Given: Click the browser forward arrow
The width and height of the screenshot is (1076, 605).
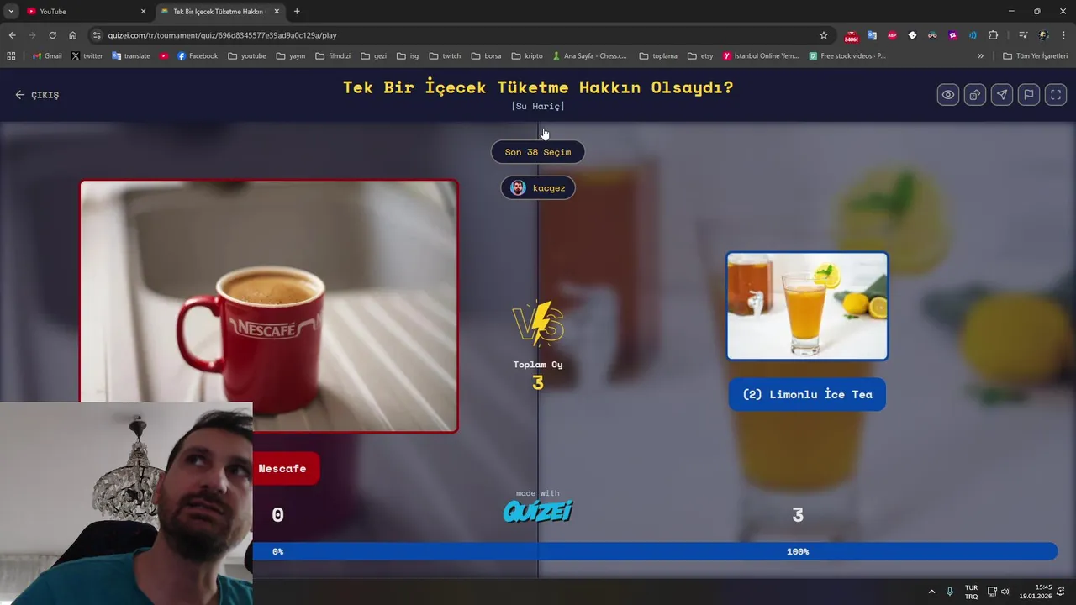Looking at the screenshot, I should tap(32, 35).
